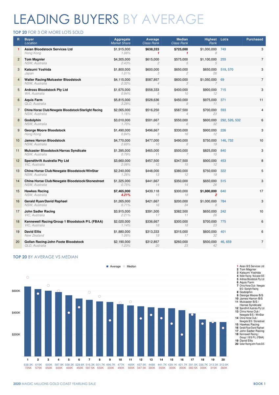Open lot 146 link for James Harron Bloodstock
This screenshot has width=279, height=395.
[223, 141]
